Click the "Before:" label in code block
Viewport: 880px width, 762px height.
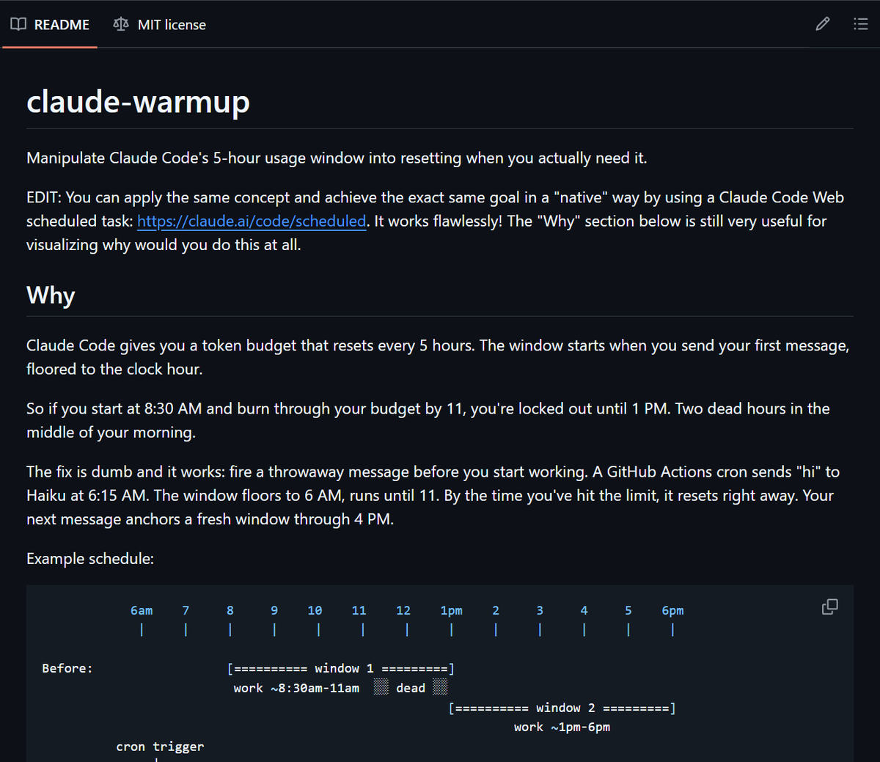tap(67, 668)
